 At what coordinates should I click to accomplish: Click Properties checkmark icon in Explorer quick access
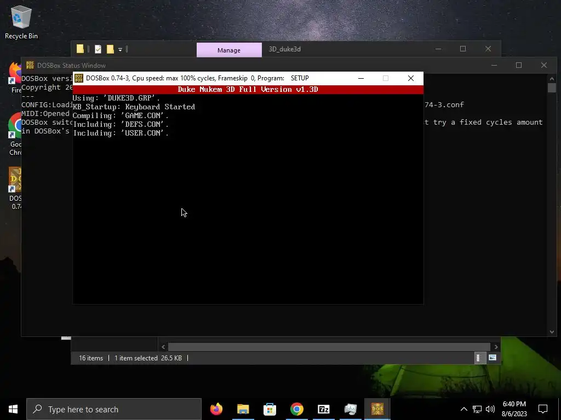click(x=98, y=49)
